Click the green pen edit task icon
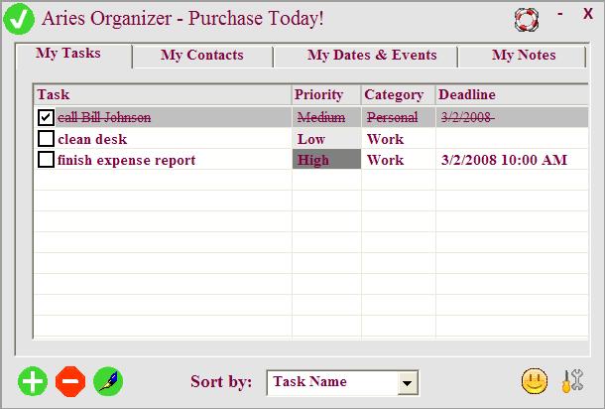 (108, 381)
